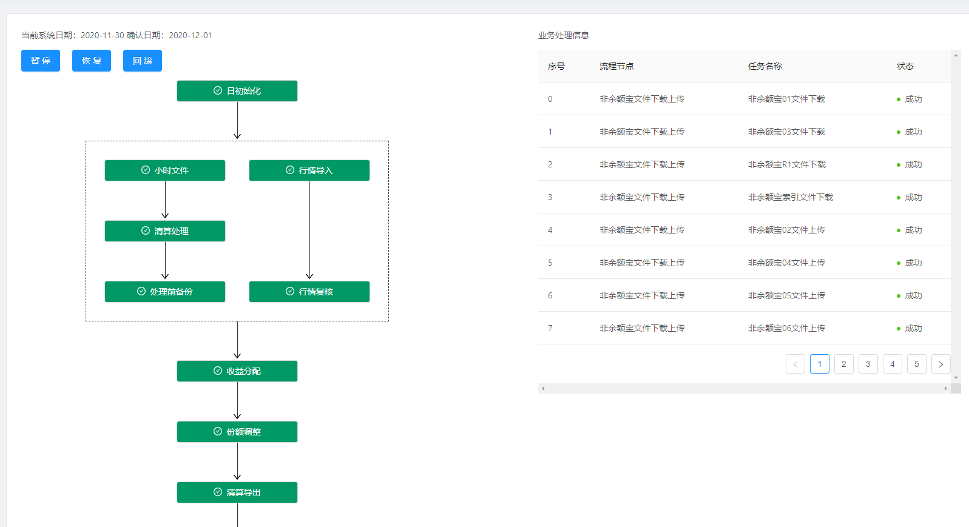Switch to pagination page 5
969x527 pixels.
click(x=917, y=364)
